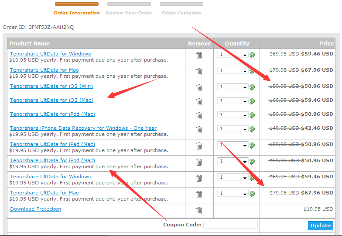
Task: Go to Review Your Order step
Action: 129,13
